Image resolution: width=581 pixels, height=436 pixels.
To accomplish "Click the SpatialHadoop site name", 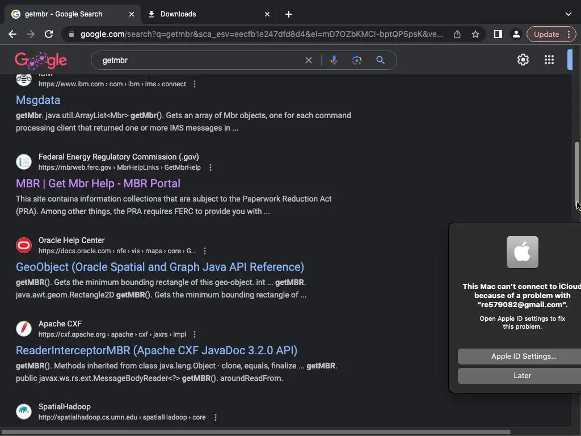I will coord(65,406).
